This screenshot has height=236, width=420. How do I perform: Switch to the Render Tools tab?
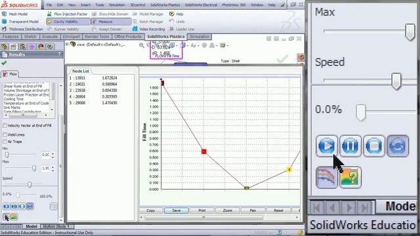click(x=97, y=37)
